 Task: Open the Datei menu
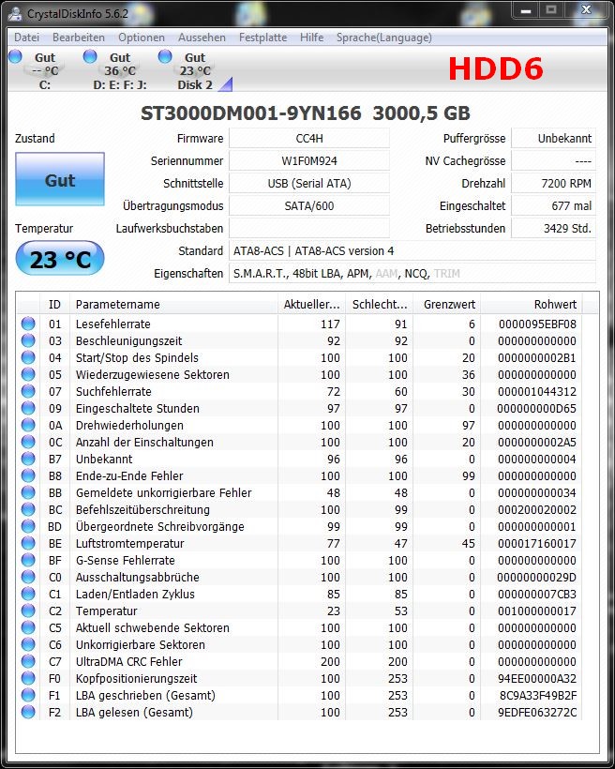[26, 38]
